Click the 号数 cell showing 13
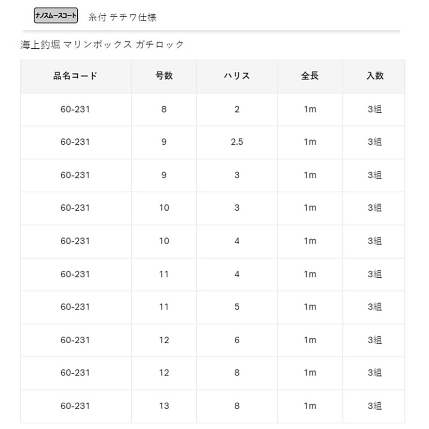The height and width of the screenshot is (429, 429). tap(164, 405)
